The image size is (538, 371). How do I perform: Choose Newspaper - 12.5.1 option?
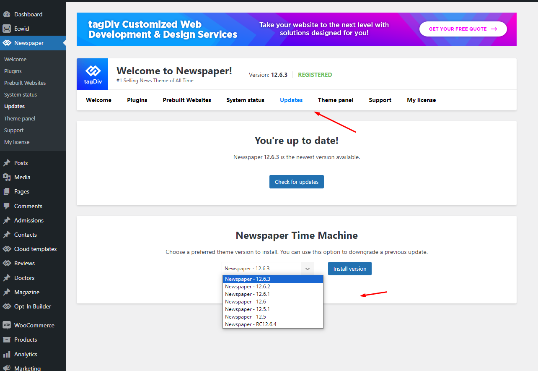tap(273, 309)
